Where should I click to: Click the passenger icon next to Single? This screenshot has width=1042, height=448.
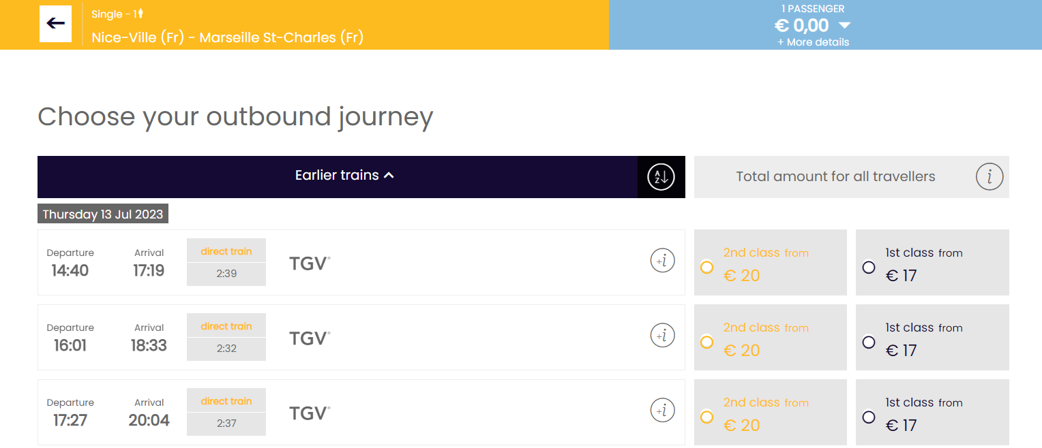click(140, 14)
